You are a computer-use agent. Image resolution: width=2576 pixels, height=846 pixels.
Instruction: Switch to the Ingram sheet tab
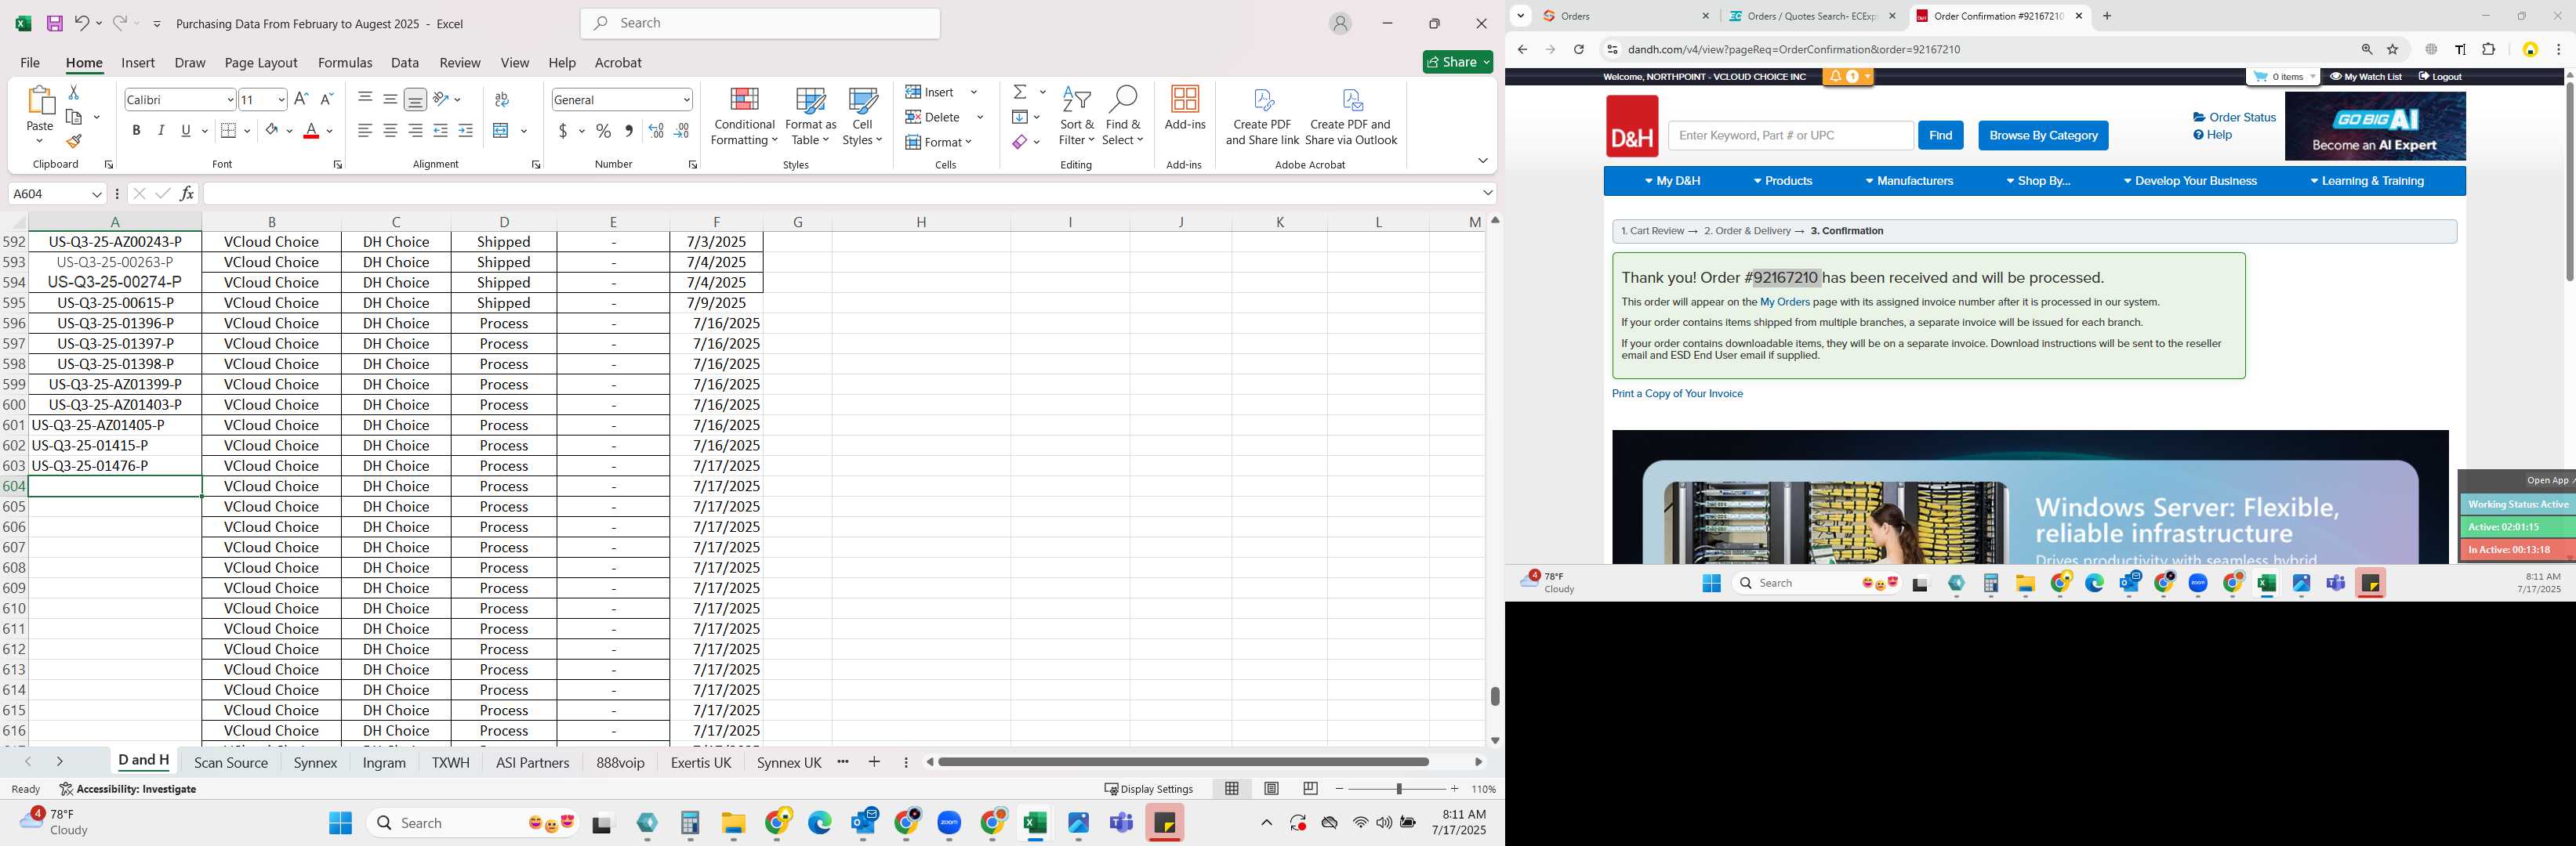(x=384, y=762)
